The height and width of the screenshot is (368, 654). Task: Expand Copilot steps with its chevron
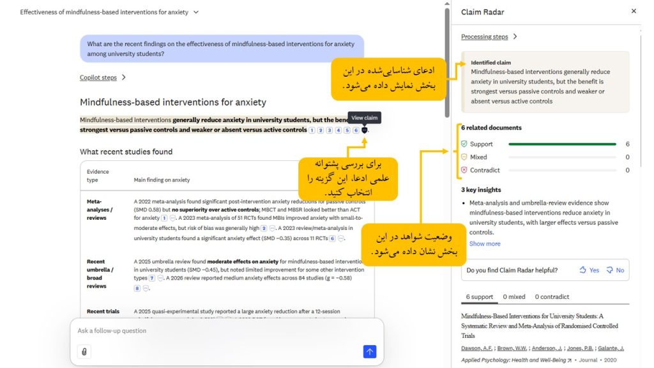pyautogui.click(x=123, y=77)
